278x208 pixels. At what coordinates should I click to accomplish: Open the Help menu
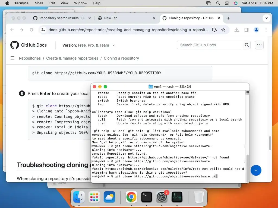tap(96, 3)
